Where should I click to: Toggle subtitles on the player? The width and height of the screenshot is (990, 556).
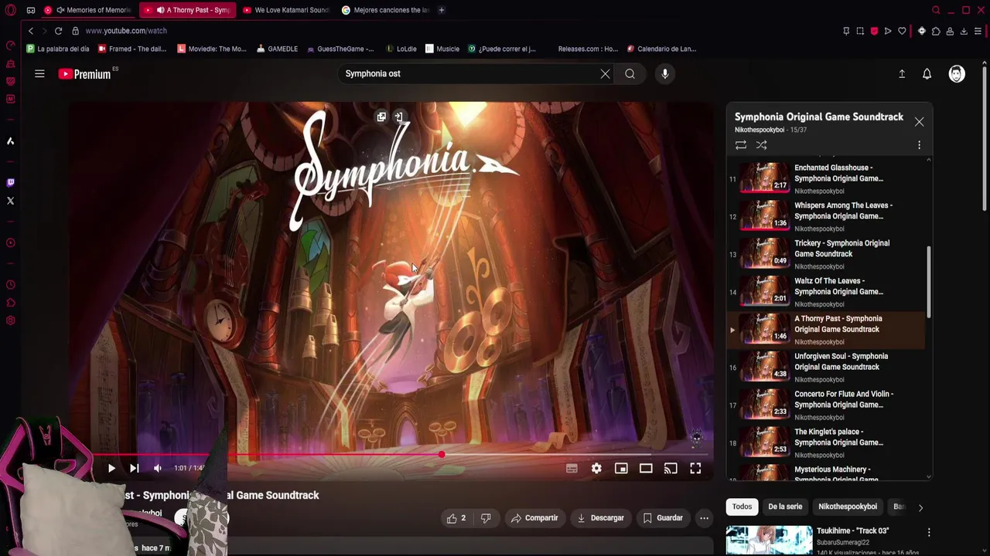click(x=572, y=468)
